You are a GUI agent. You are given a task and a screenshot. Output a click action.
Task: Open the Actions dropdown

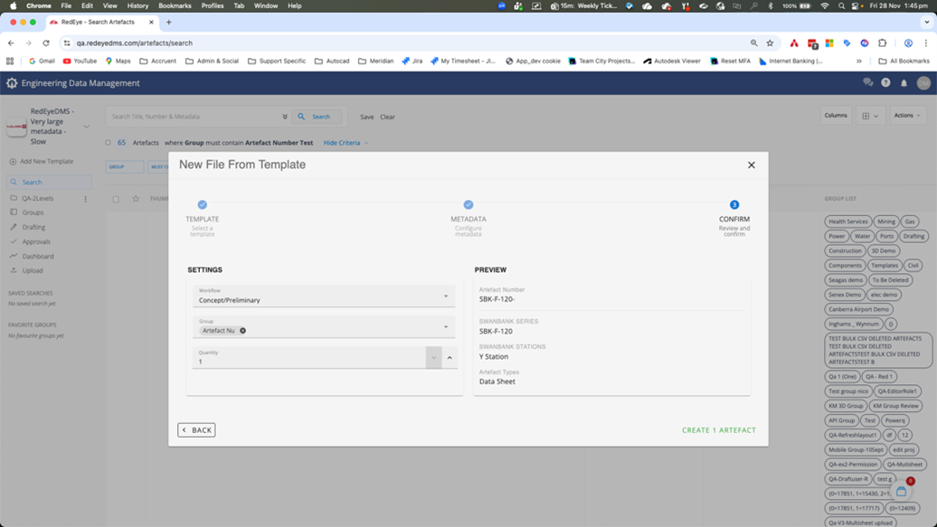coord(906,116)
